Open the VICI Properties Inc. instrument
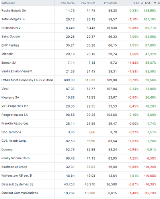This screenshot has width=160, height=199. coord(15,106)
